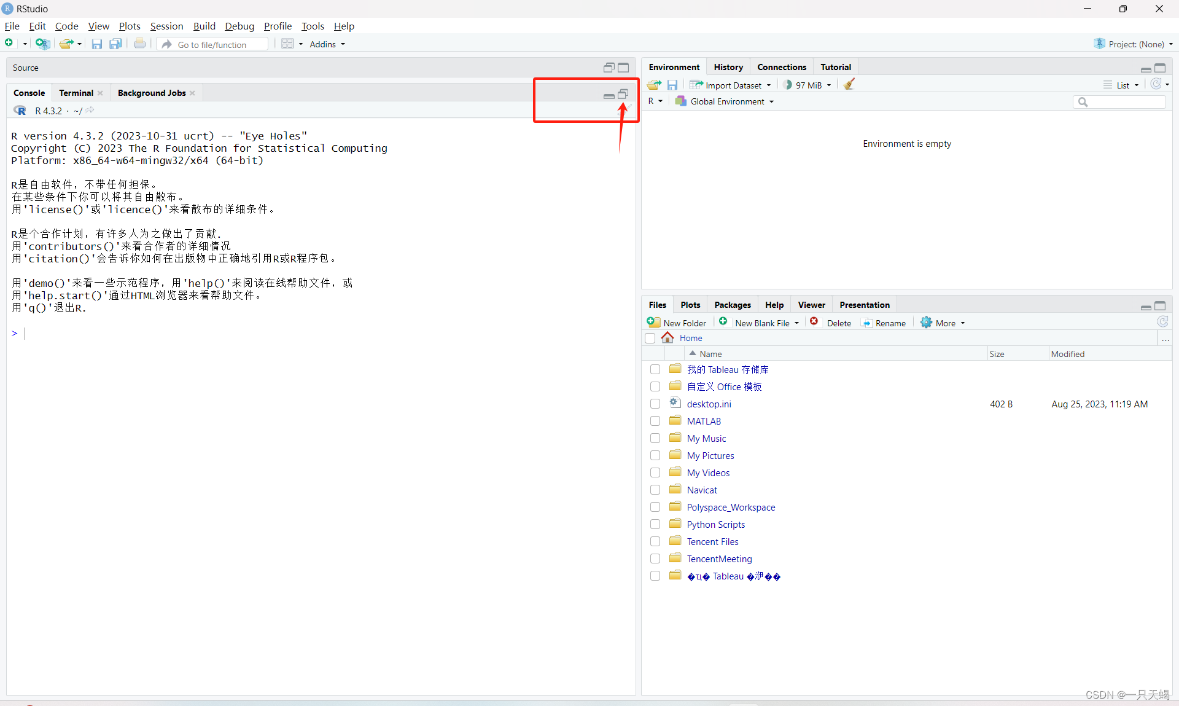The width and height of the screenshot is (1179, 706).
Task: Check the box for Tencent Files
Action: [x=655, y=541]
